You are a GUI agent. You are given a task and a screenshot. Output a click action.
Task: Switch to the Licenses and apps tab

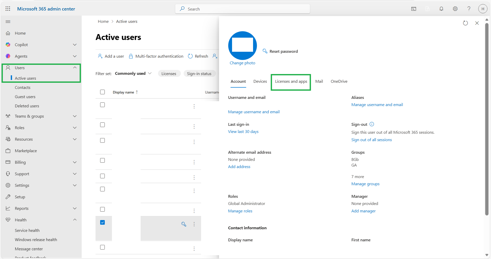pos(291,81)
